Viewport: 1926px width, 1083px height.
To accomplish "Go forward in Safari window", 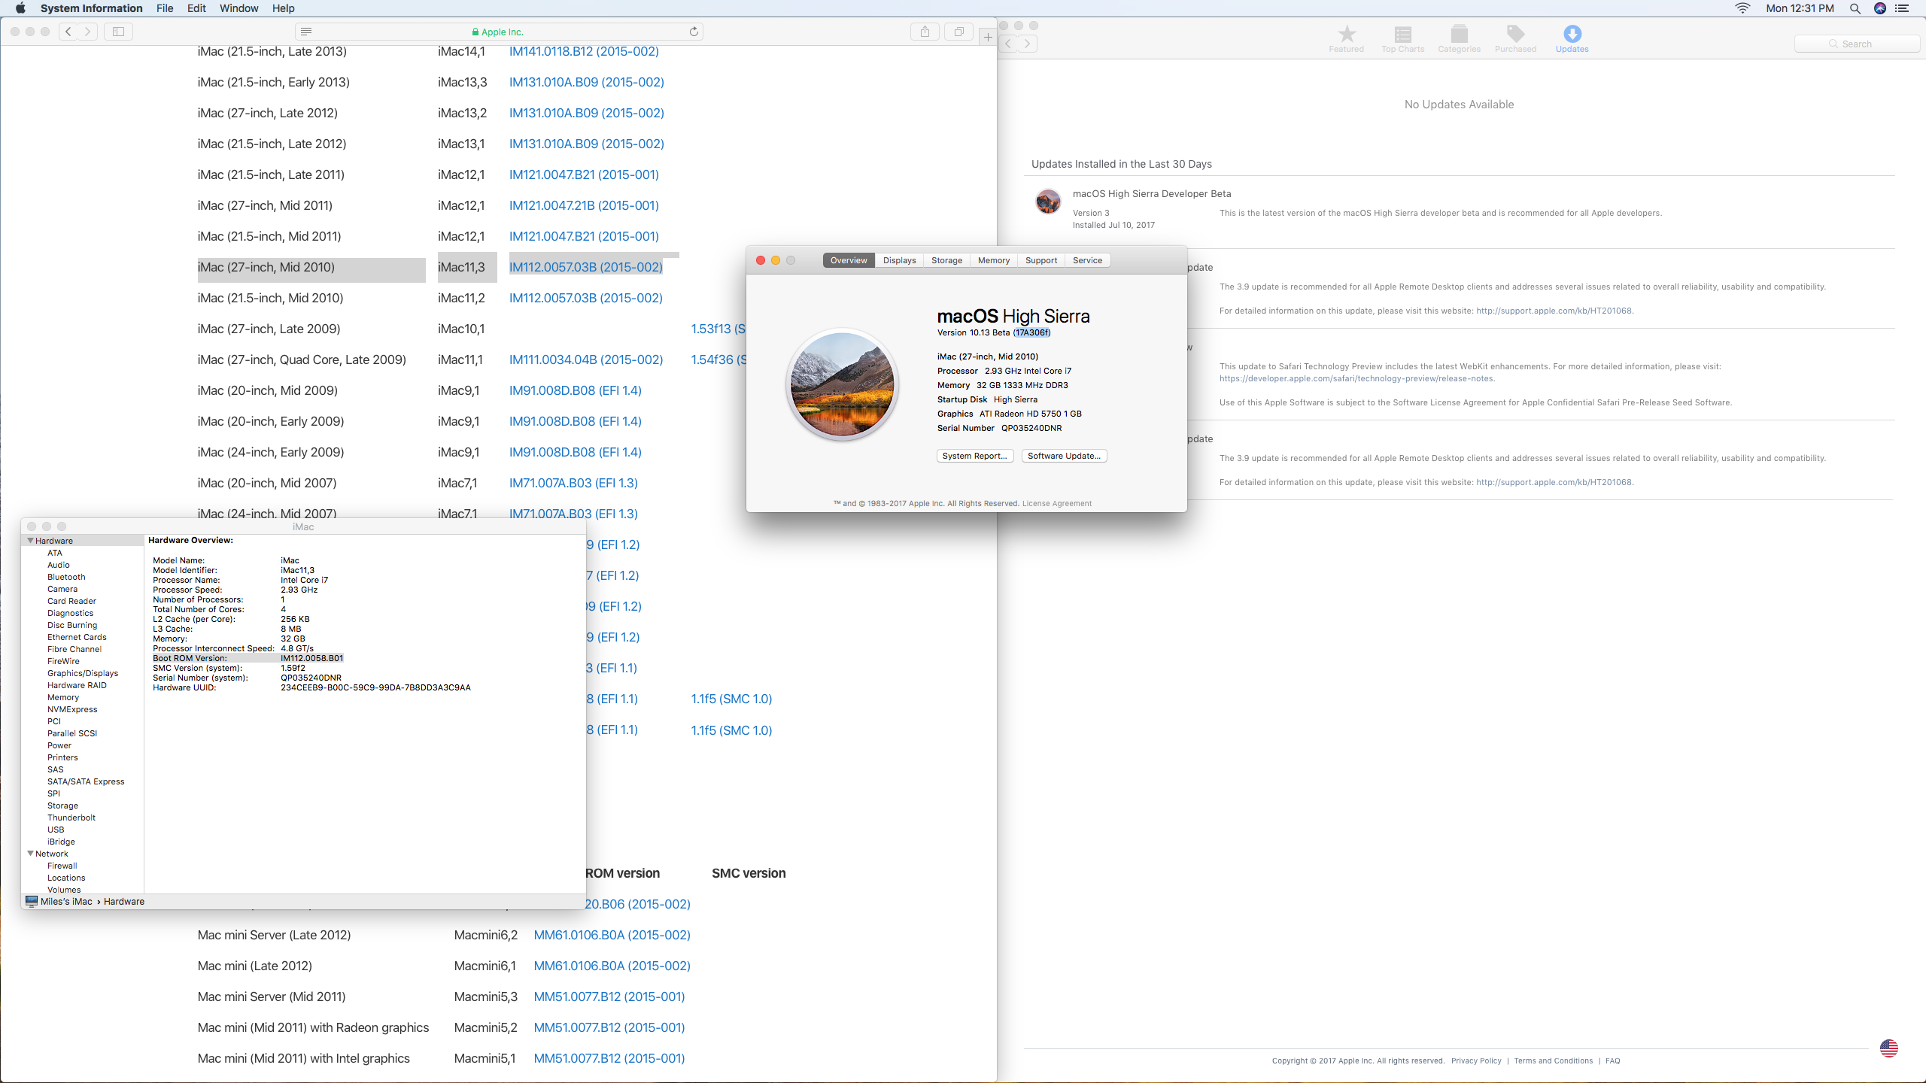I will point(88,32).
